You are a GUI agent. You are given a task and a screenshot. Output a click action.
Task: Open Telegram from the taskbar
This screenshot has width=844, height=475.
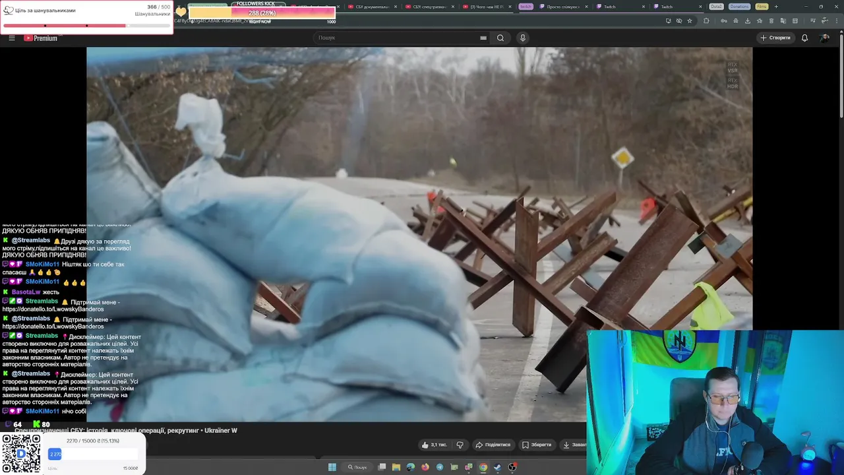click(x=440, y=467)
